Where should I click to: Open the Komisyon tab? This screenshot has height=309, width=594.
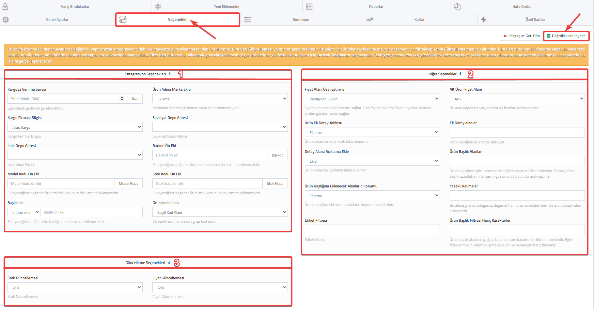(301, 20)
